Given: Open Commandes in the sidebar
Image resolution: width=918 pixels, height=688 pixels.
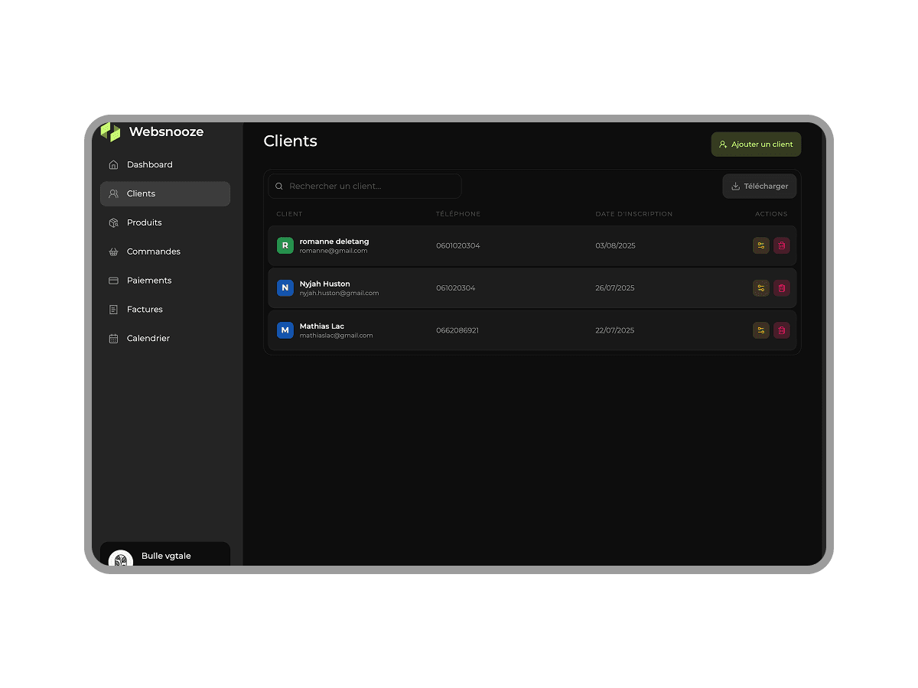Looking at the screenshot, I should [x=154, y=252].
